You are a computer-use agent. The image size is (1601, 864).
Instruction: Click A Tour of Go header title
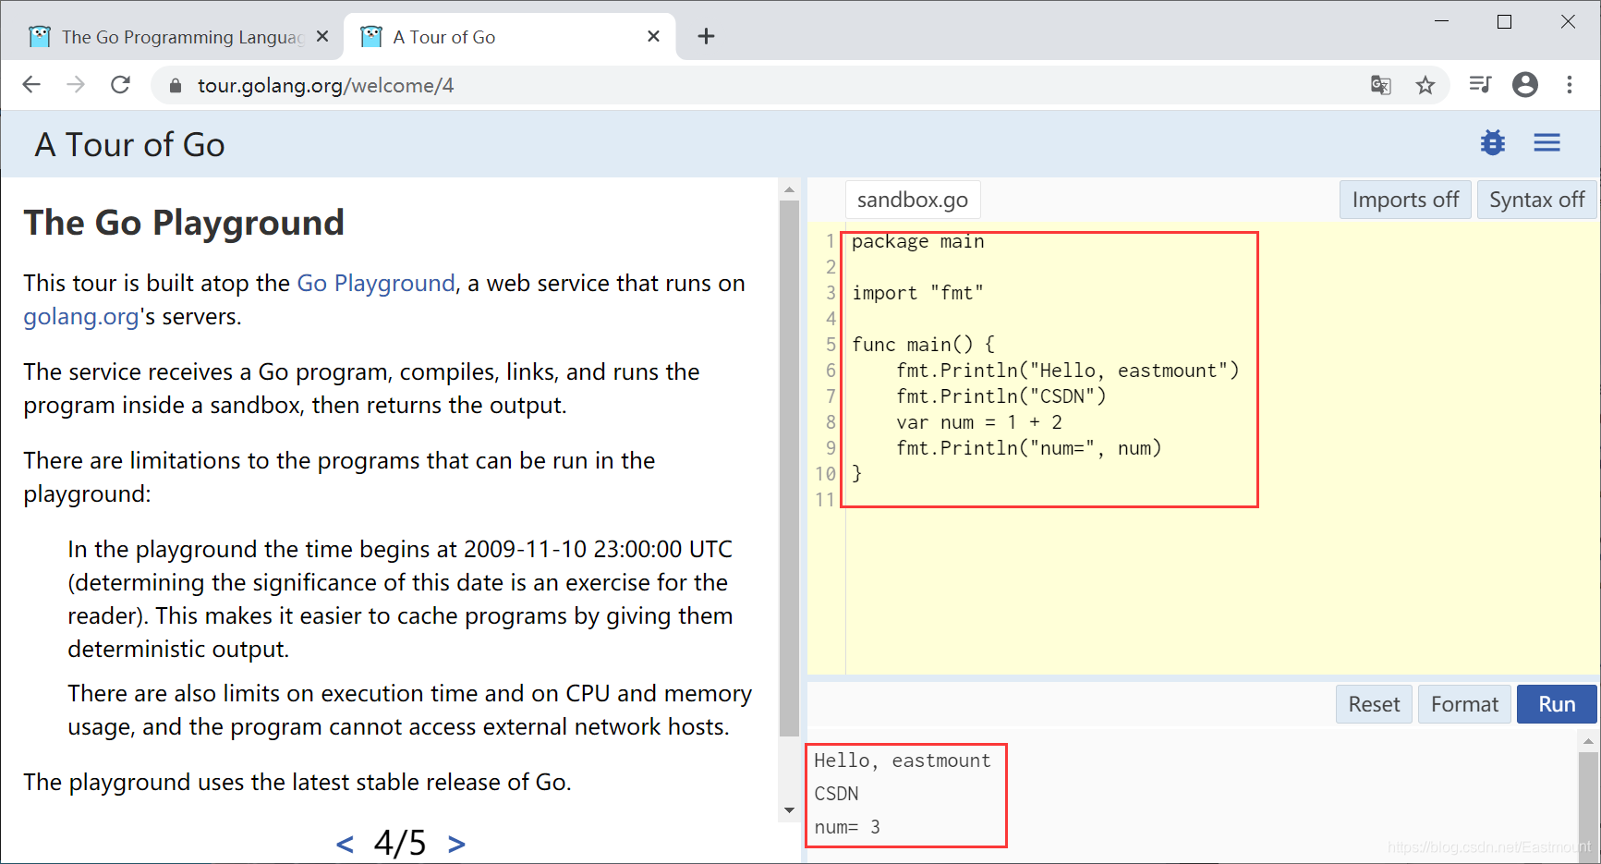pyautogui.click(x=129, y=145)
